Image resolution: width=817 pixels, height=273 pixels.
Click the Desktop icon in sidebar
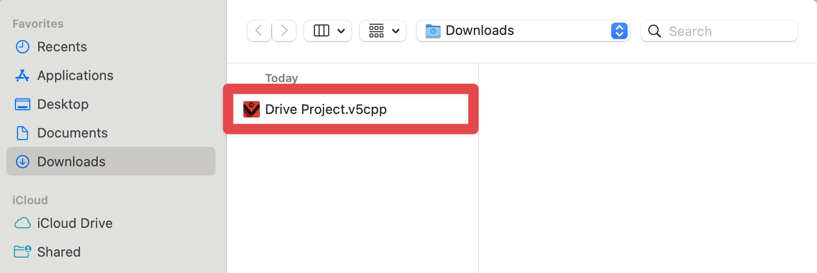point(23,104)
